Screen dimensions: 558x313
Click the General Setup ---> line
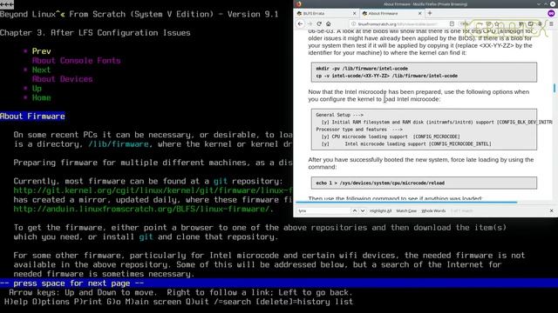[339, 115]
